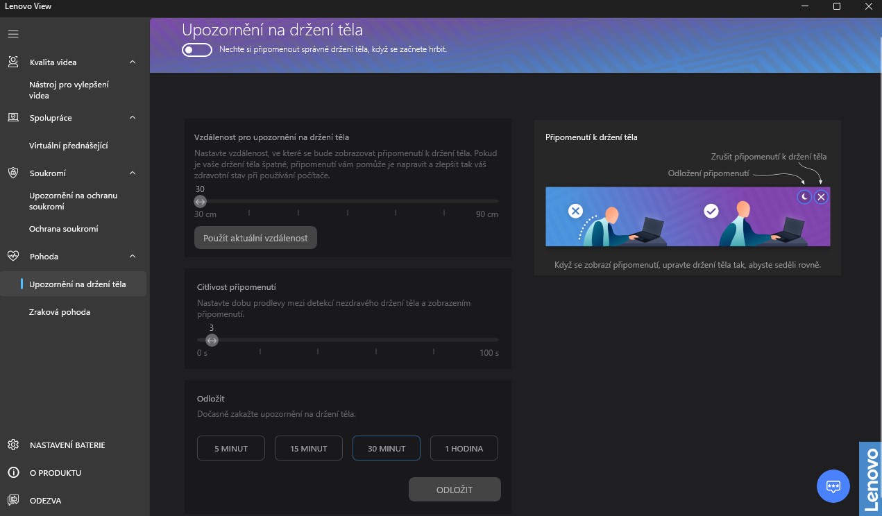This screenshot has height=516, width=882.
Task: Collapse the Pohoda section chevron
Action: 133,257
